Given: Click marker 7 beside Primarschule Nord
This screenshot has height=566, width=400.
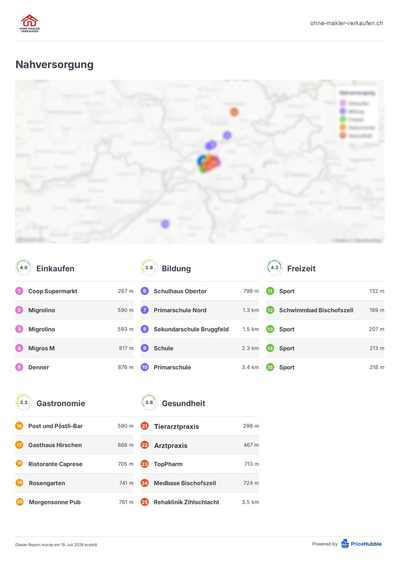Looking at the screenshot, I should click(x=145, y=310).
